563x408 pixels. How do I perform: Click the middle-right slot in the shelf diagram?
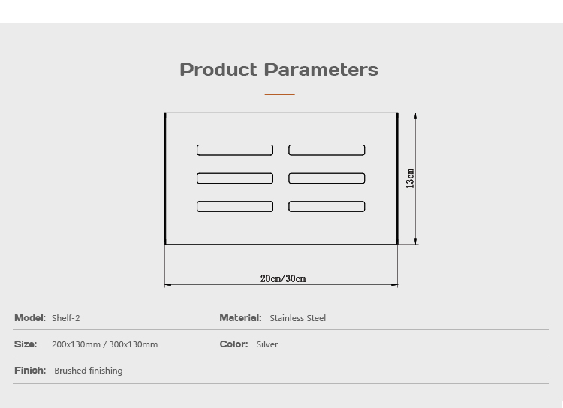coord(327,178)
